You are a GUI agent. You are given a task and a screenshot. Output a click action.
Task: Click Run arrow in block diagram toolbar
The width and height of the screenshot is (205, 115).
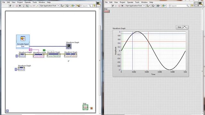10,6
